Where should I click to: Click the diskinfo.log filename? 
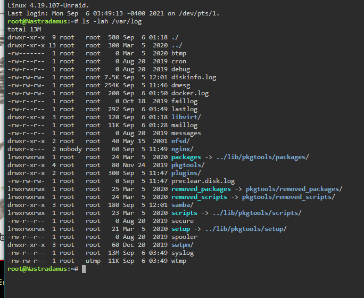coord(194,77)
